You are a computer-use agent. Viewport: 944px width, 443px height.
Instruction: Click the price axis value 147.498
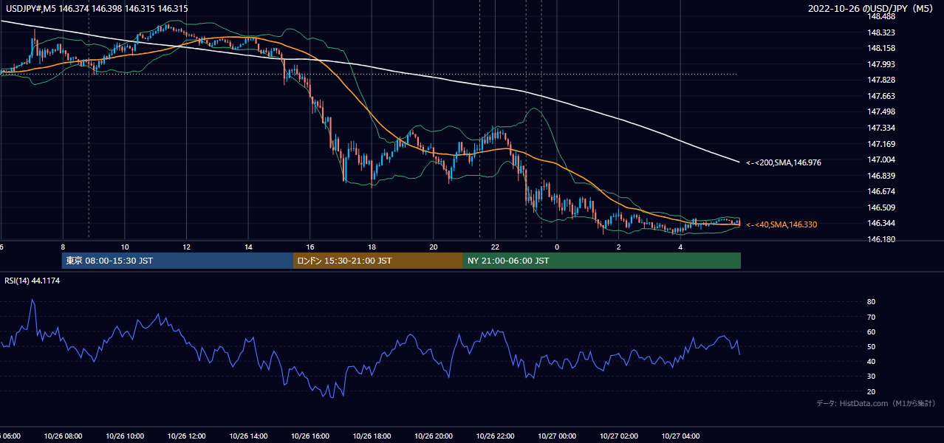point(881,111)
